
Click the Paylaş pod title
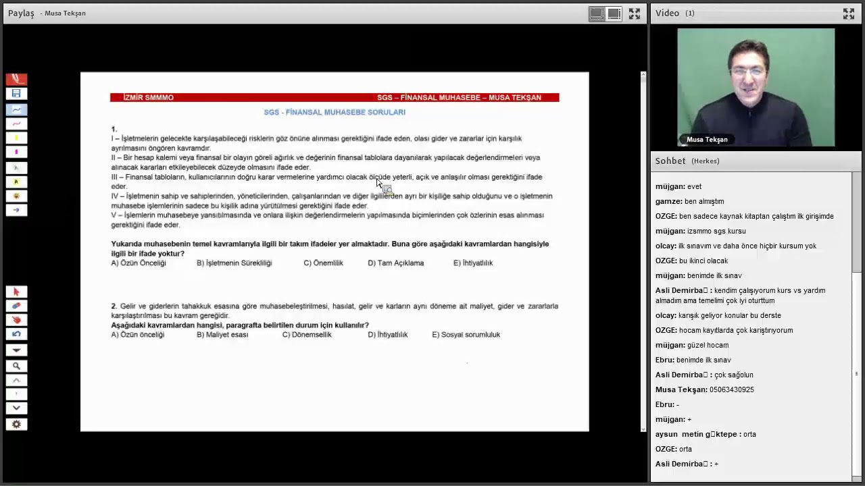click(21, 13)
